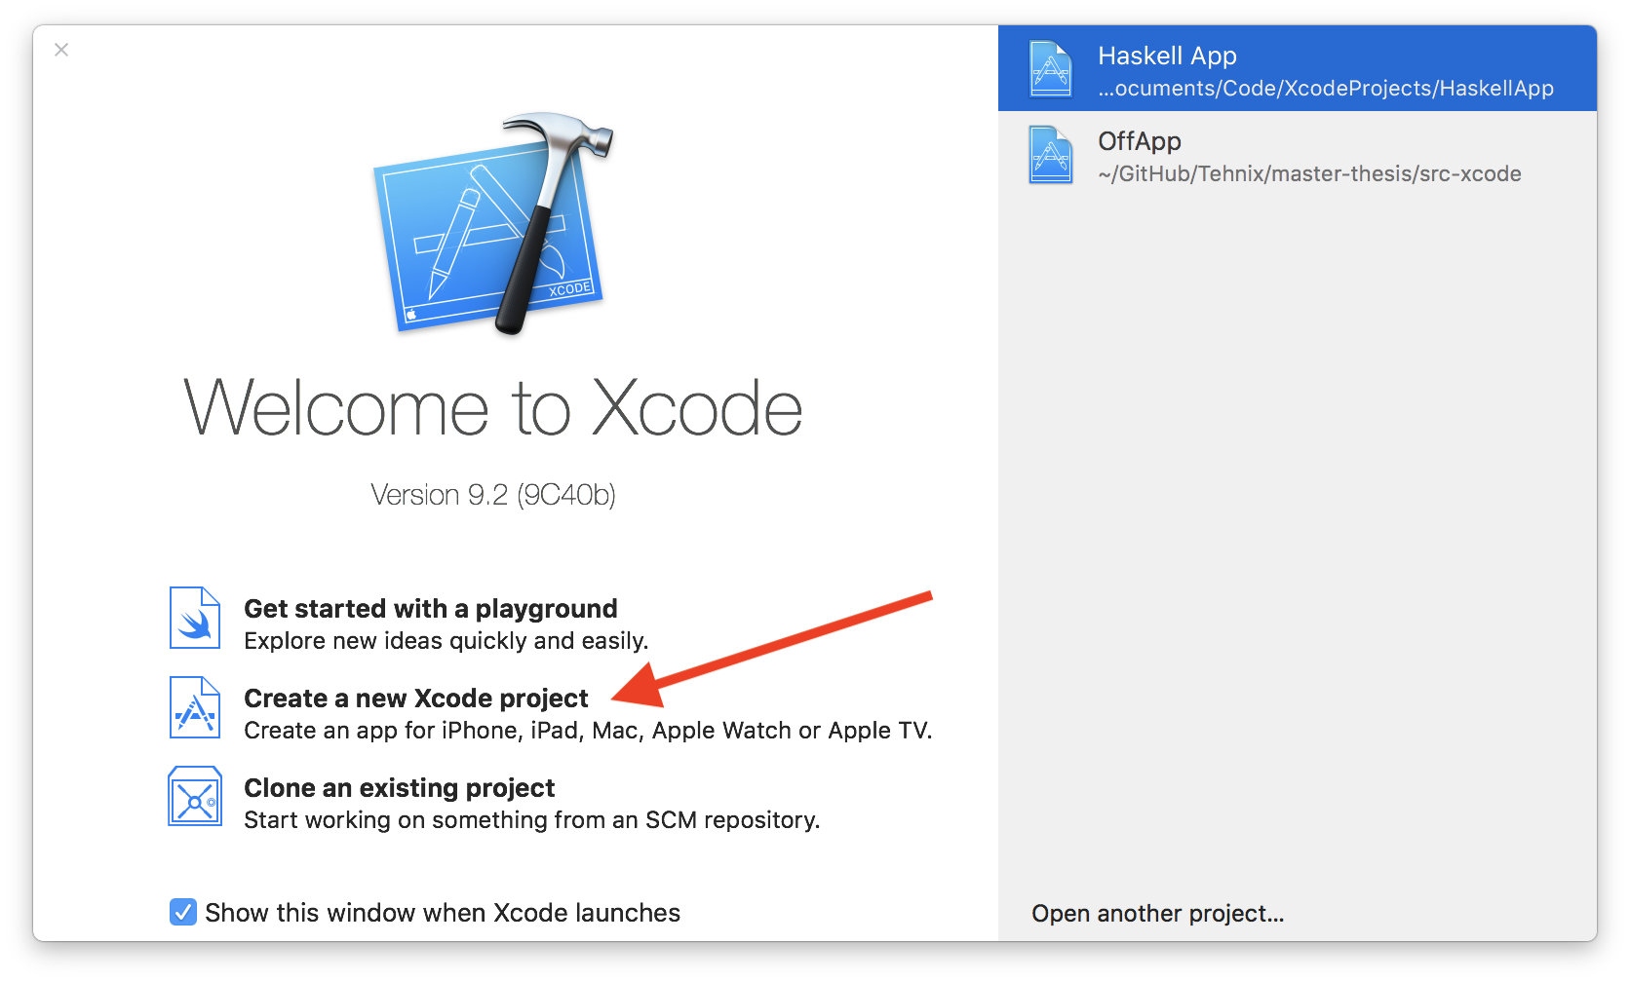
Task: Close the Welcome to Xcode window
Action: click(x=61, y=50)
